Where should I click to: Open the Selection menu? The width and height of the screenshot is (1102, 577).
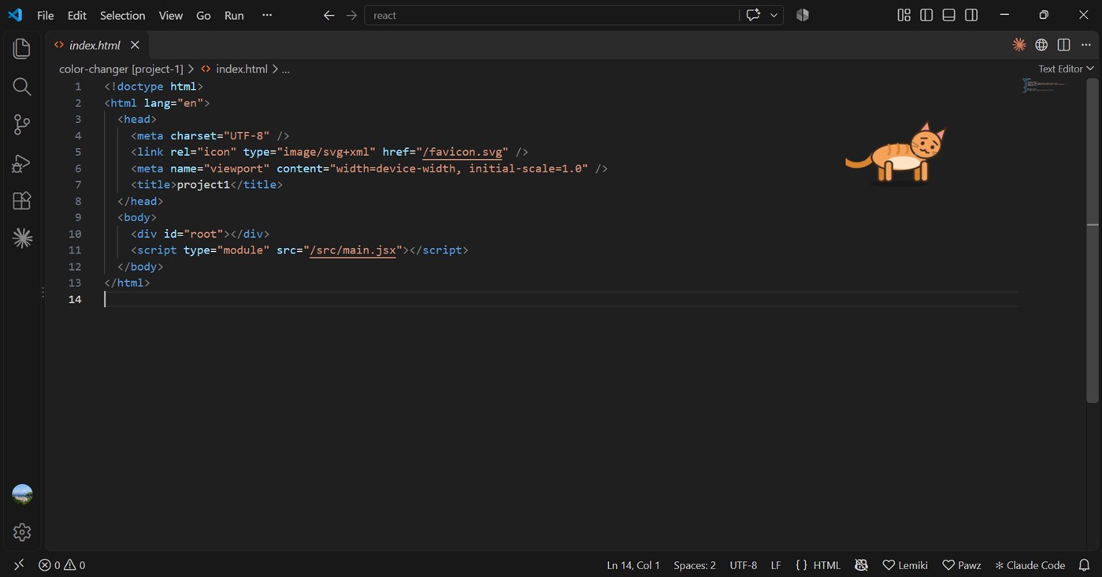click(123, 15)
